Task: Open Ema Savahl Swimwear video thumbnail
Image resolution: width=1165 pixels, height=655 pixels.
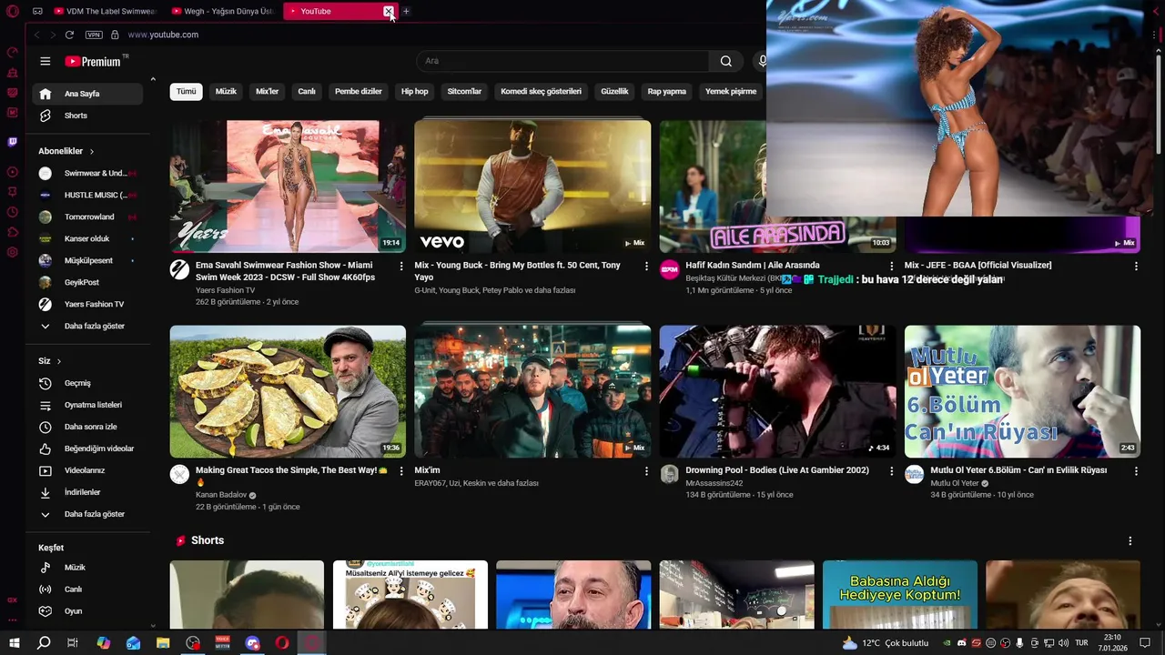Action: (288, 186)
